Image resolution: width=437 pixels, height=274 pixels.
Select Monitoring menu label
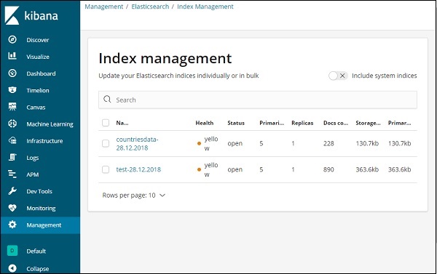41,208
